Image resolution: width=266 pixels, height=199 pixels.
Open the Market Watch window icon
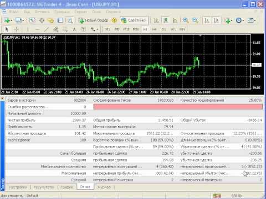[x=32, y=20]
